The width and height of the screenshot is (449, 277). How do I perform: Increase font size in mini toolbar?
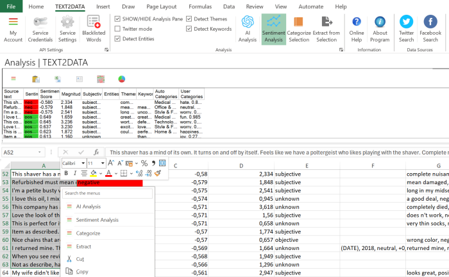(111, 163)
